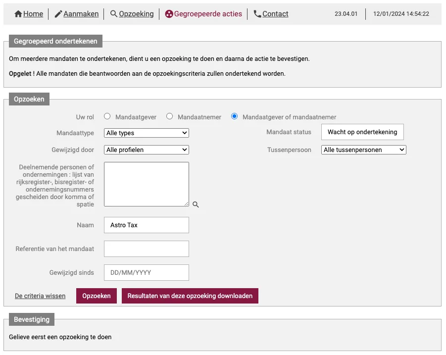Open the Mandaattype dropdown
The height and width of the screenshot is (355, 446).
[x=147, y=133]
